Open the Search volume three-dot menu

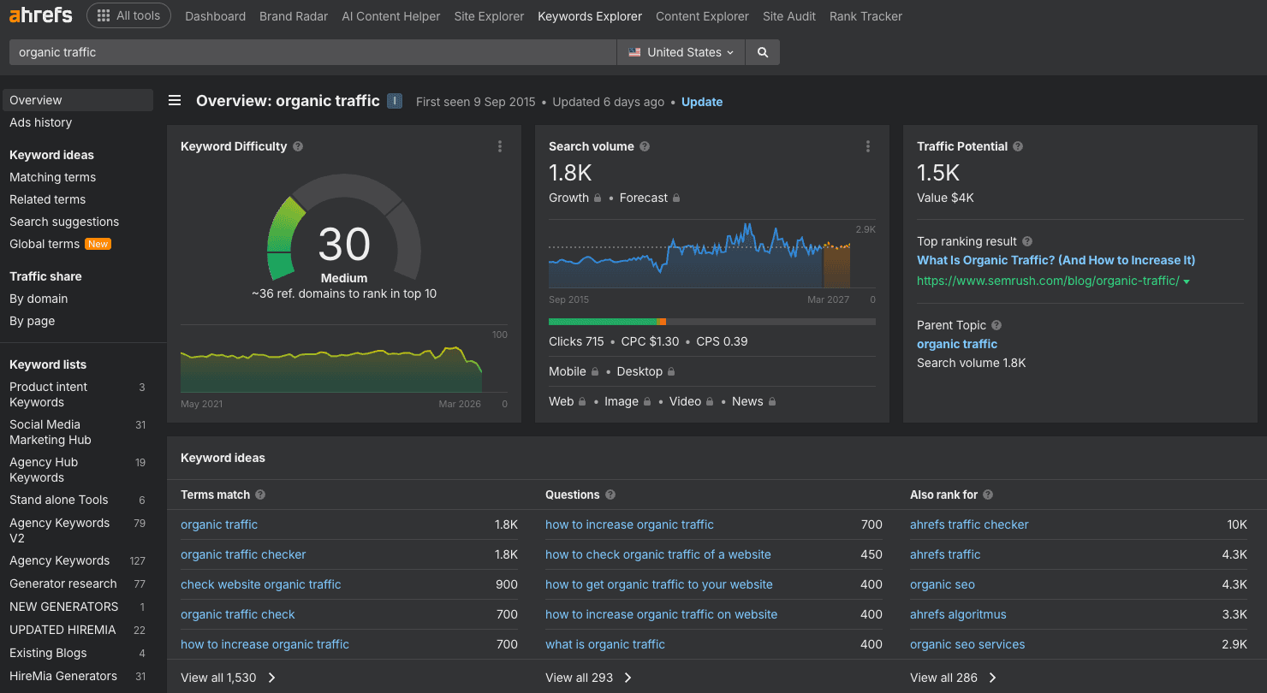[x=868, y=146]
